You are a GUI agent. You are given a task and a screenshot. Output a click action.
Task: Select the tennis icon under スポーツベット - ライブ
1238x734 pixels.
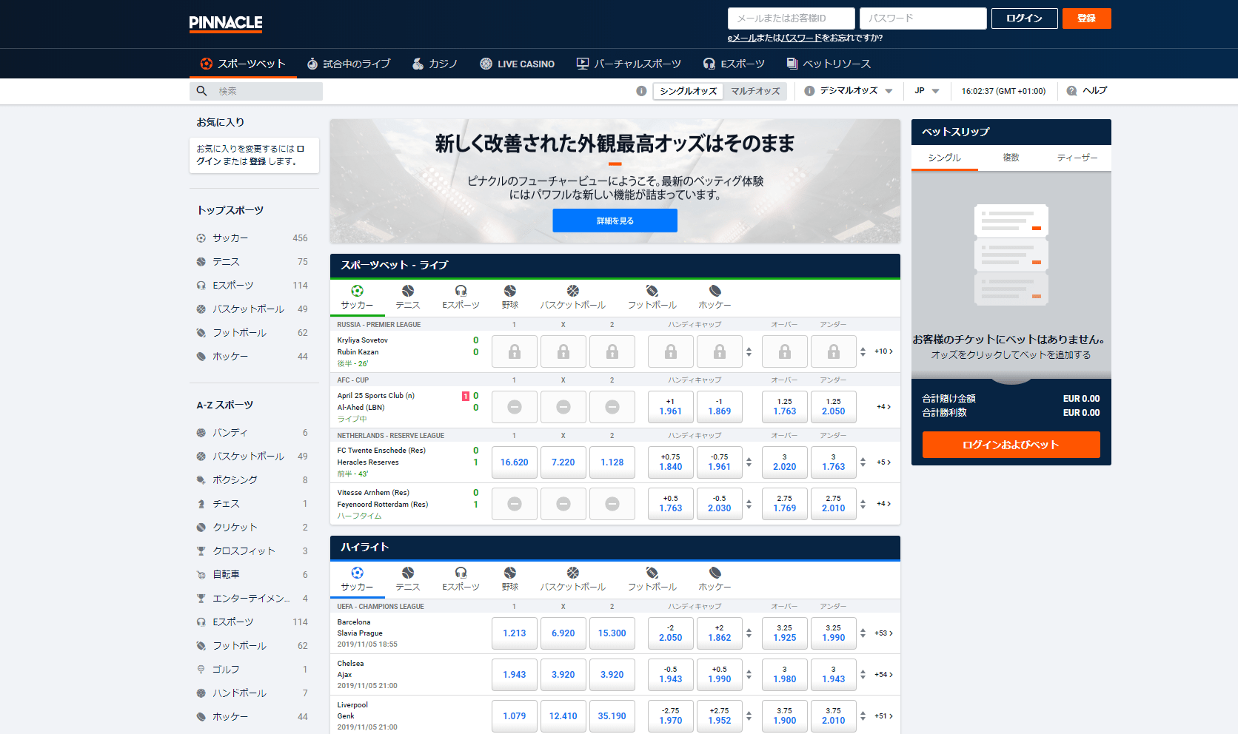(407, 292)
